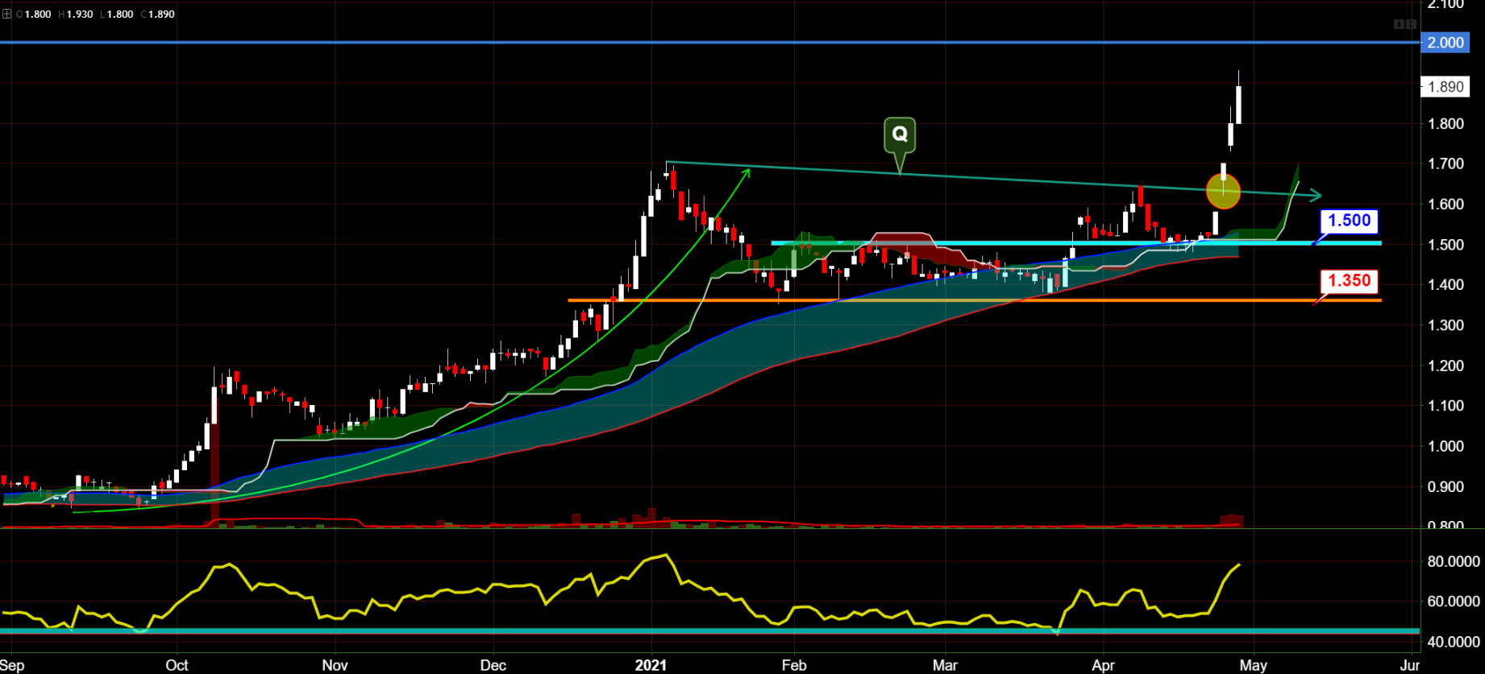Select the cyan horizontal line at 1.500
The width and height of the screenshot is (1485, 674).
point(967,242)
